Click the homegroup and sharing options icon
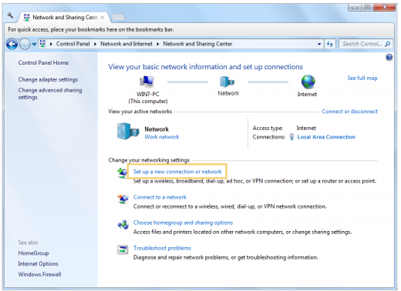Viewport: 401px width, 291px height. click(x=123, y=225)
